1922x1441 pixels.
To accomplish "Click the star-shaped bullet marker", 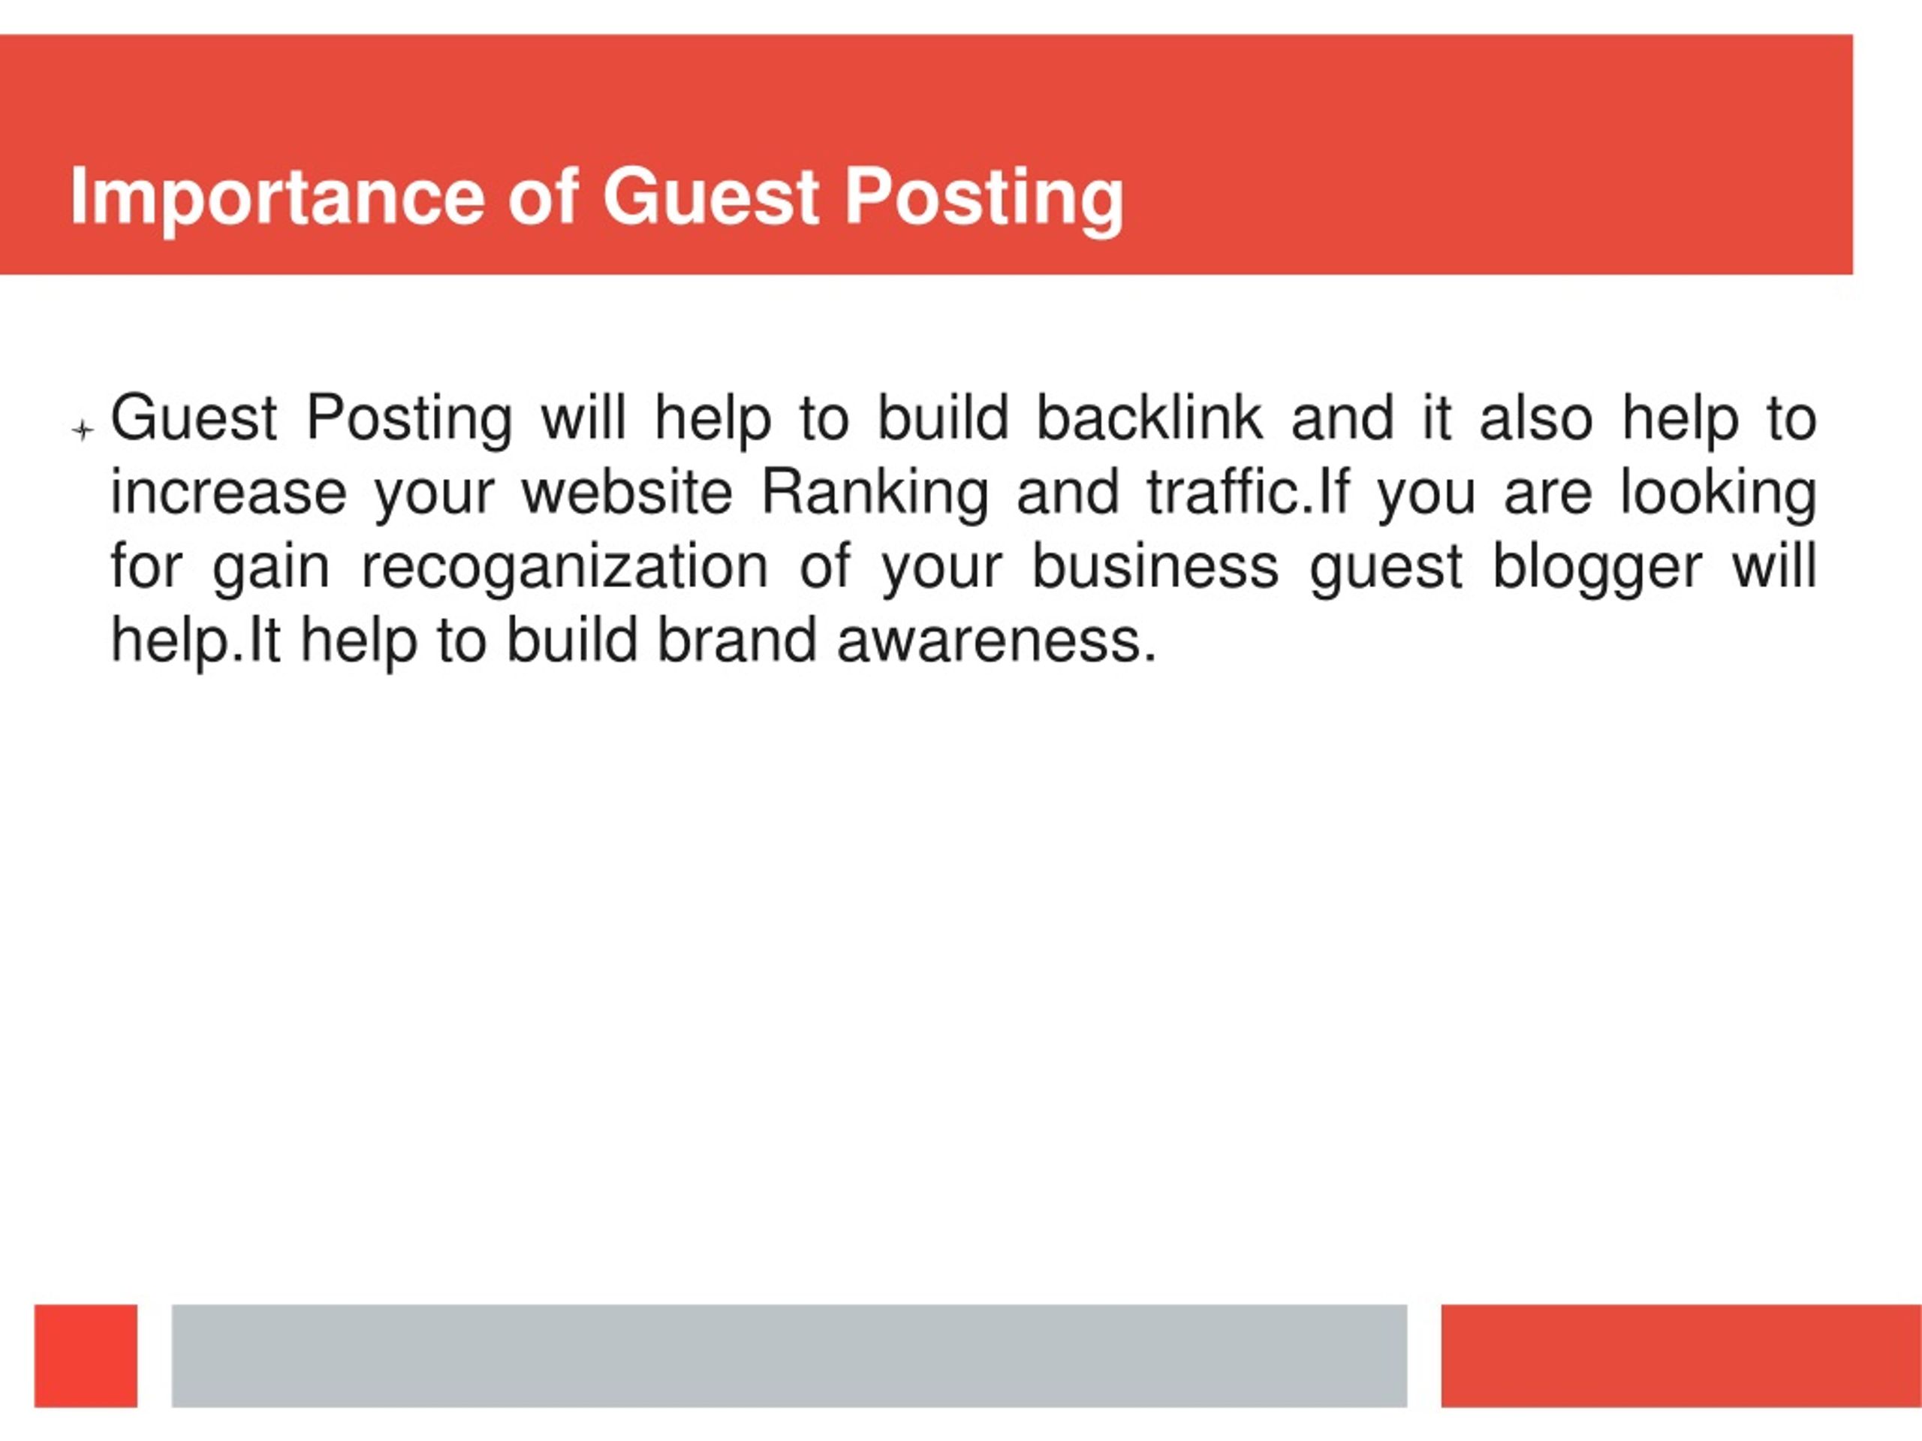I will [x=83, y=430].
